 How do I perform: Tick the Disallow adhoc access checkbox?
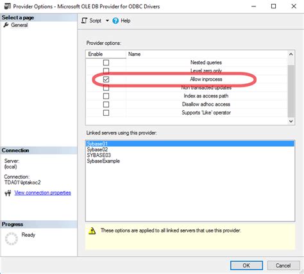[106, 104]
